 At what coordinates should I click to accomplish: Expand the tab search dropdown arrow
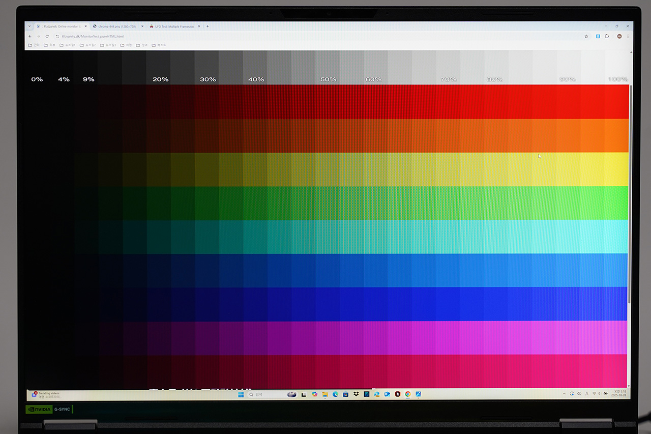click(29, 26)
